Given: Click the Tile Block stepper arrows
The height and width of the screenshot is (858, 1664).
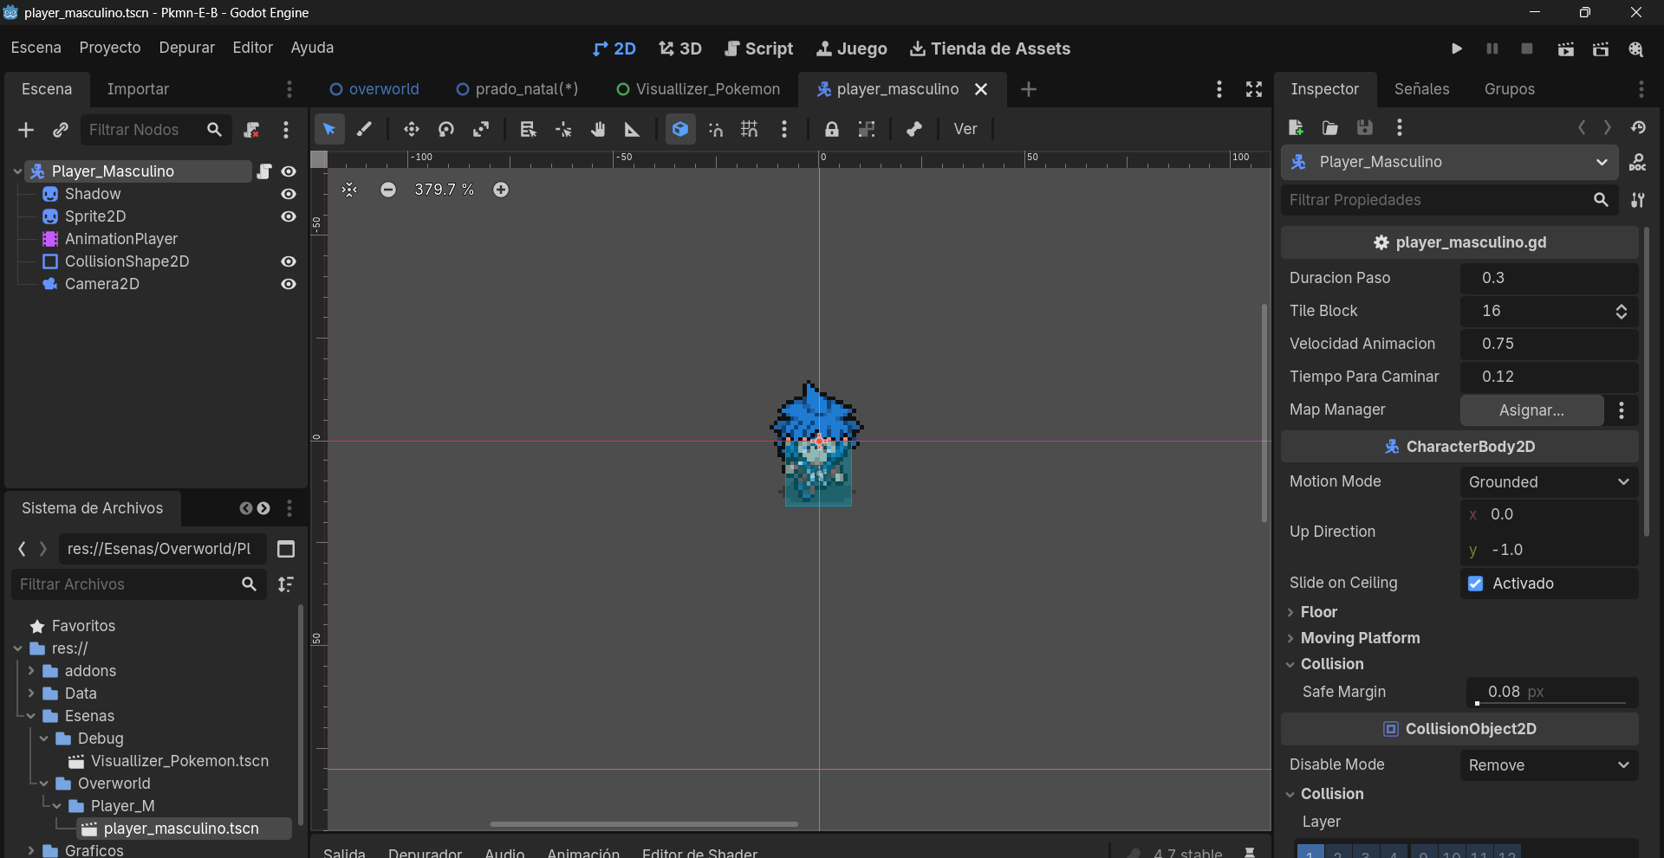Looking at the screenshot, I should pyautogui.click(x=1621, y=312).
